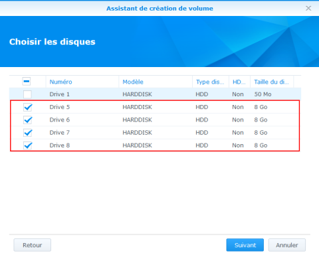Image resolution: width=319 pixels, height=255 pixels.
Task: Uncheck the Drive 7 checkbox
Action: [x=28, y=133]
